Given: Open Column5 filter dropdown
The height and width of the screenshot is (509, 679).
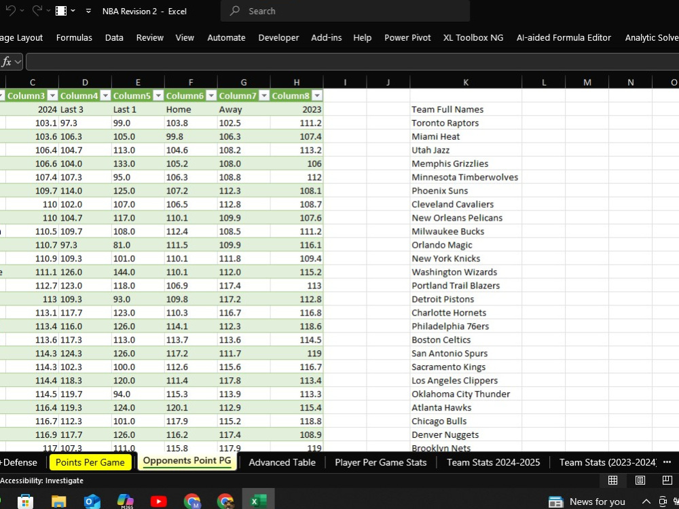Looking at the screenshot, I should tap(158, 96).
